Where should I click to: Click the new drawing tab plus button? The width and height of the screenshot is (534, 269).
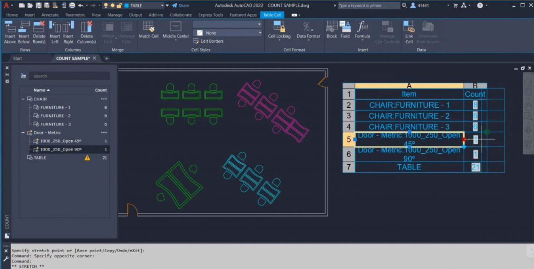tap(106, 58)
